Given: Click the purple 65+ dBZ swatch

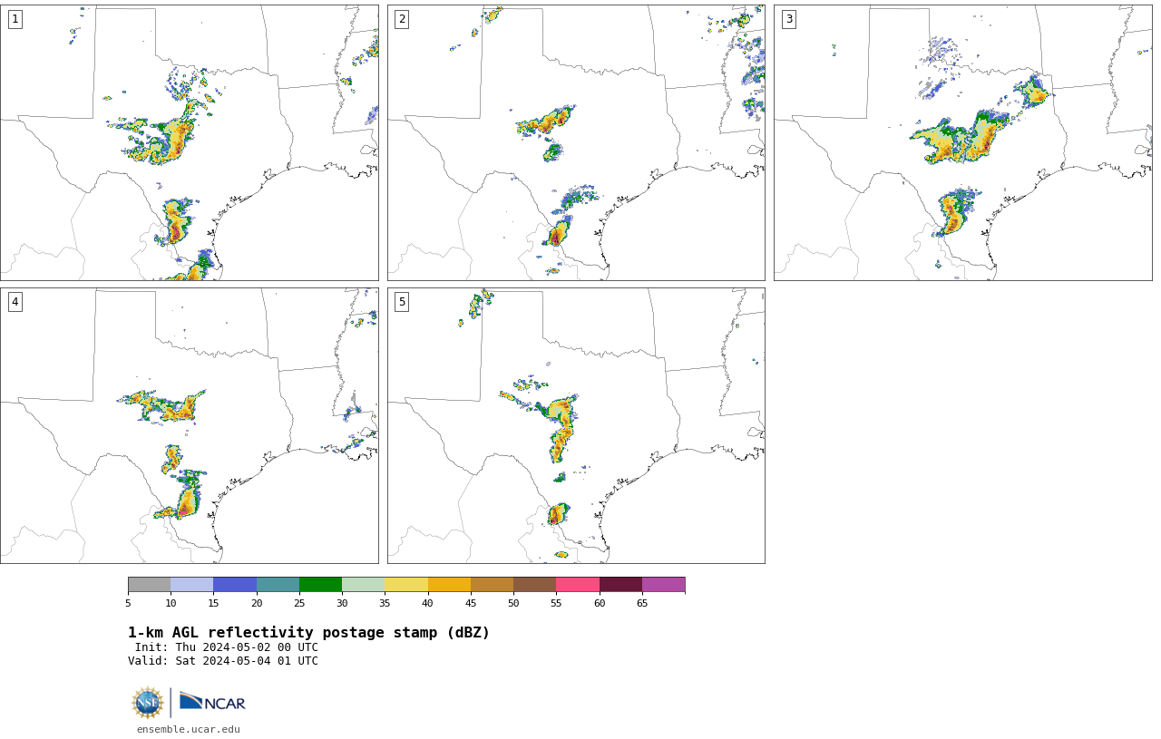Looking at the screenshot, I should (x=663, y=584).
